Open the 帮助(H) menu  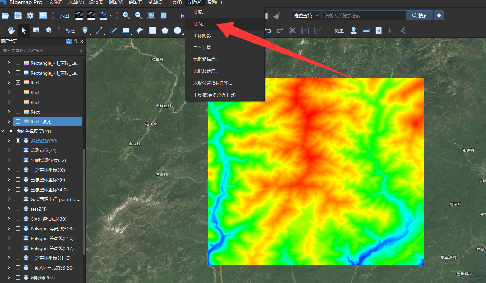(214, 2)
